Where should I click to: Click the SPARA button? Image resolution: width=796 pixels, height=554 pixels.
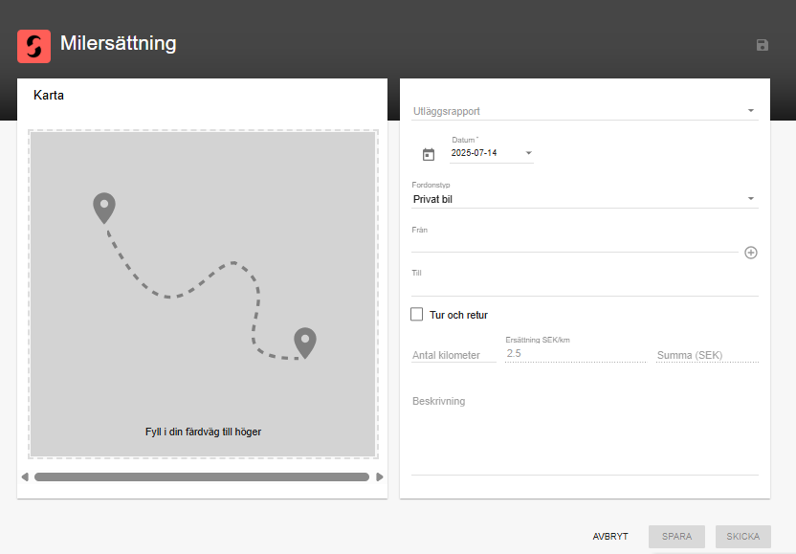[x=676, y=536]
